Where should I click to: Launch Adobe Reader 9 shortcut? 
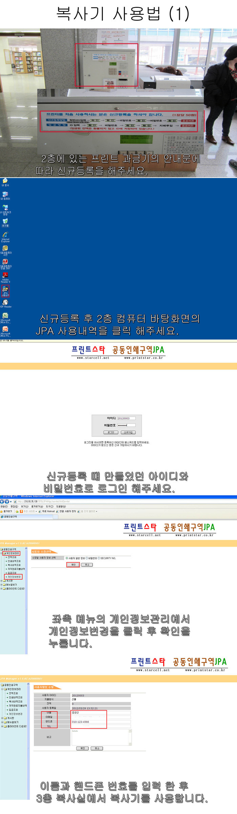point(5,278)
